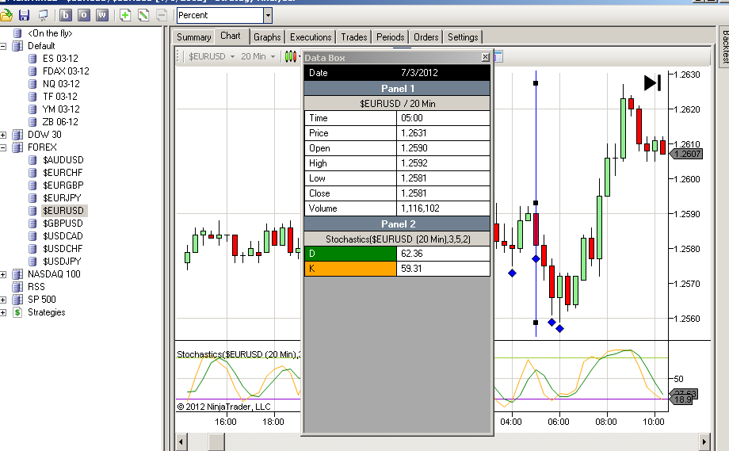The image size is (729, 451).
Task: Select $GBPUSD in the FOREX list
Action: pos(63,224)
